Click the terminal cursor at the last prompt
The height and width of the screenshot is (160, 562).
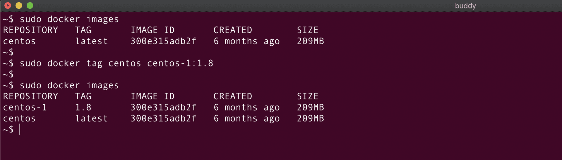tap(20, 129)
